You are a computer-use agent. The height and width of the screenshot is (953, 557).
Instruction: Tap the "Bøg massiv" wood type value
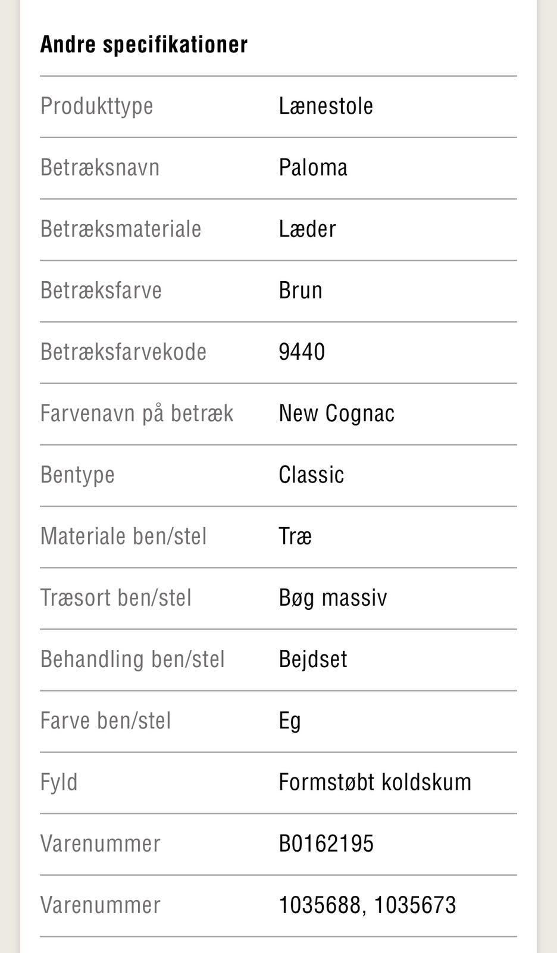333,597
